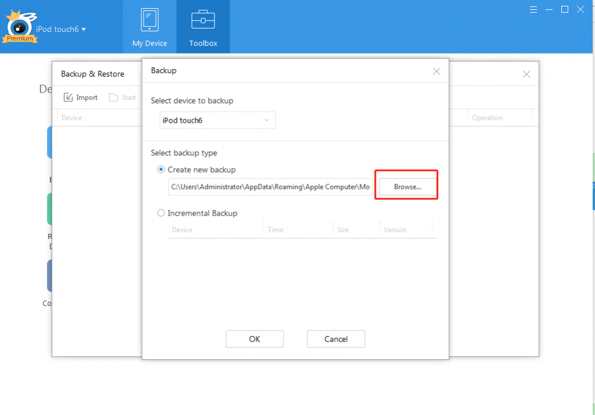This screenshot has width=595, height=415.
Task: Open the Select device to backup combo box
Action: [217, 120]
